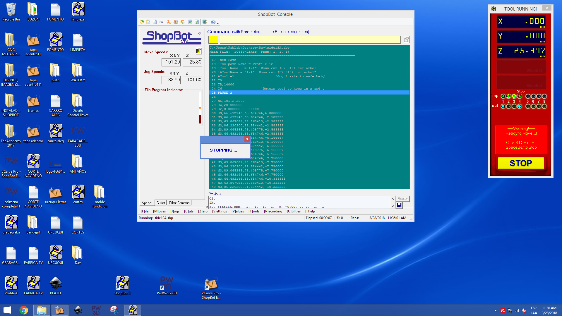562x316 pixels.
Task: Toggle output switch 7 on position panel
Action: 539,106
